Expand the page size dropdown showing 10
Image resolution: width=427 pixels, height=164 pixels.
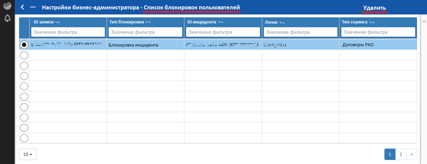27,154
